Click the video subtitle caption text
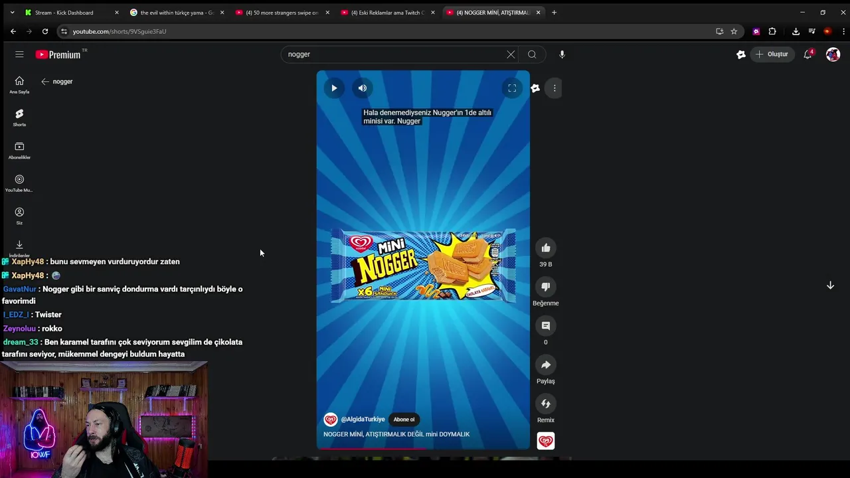 pos(427,117)
